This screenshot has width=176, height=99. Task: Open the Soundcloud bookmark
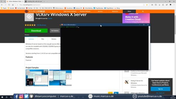click(x=68, y=8)
